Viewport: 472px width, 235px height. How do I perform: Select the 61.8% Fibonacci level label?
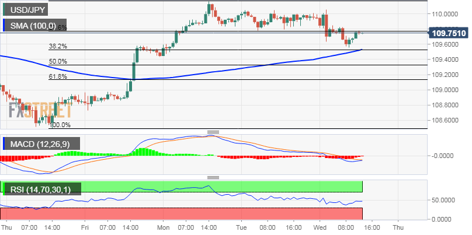click(58, 76)
